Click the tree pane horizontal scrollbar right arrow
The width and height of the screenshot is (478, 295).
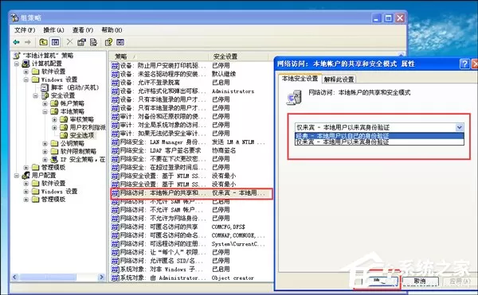click(x=101, y=277)
